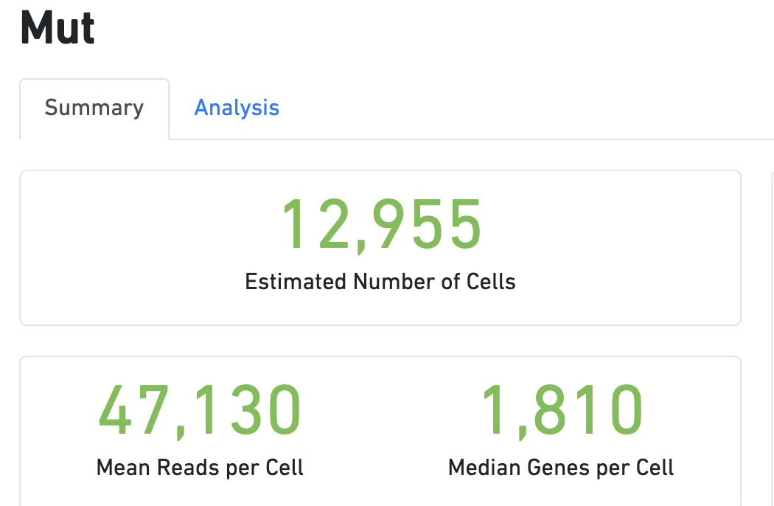The image size is (774, 506).
Task: Click the 12,955 cell count value
Action: [x=380, y=225]
